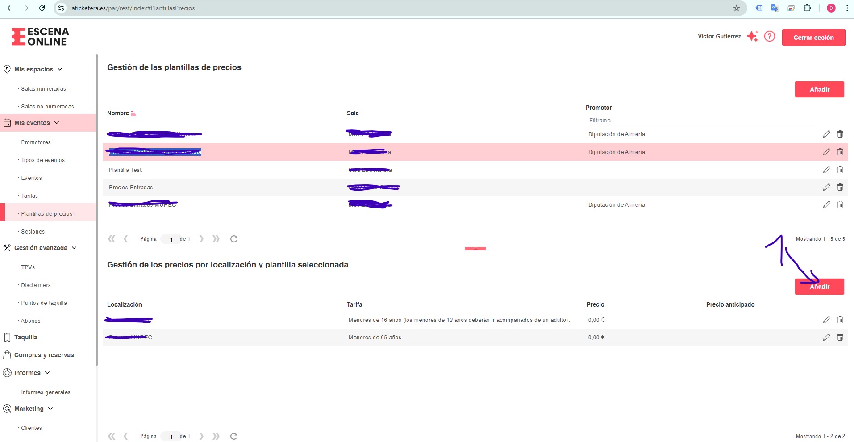This screenshot has width=854, height=442.
Task: Open Salas no numeradas menu item
Action: tap(47, 107)
